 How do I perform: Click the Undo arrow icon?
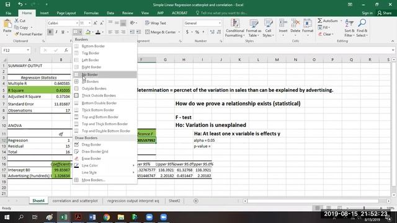point(20,4)
